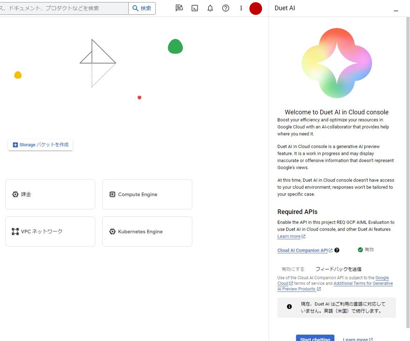Open the Duet AI chat icon
Screen dimensions: 410x341
179,8
